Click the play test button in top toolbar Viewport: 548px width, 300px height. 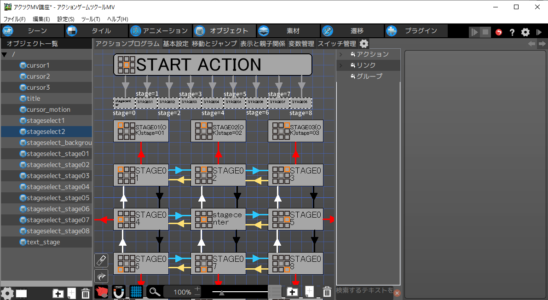coord(474,32)
